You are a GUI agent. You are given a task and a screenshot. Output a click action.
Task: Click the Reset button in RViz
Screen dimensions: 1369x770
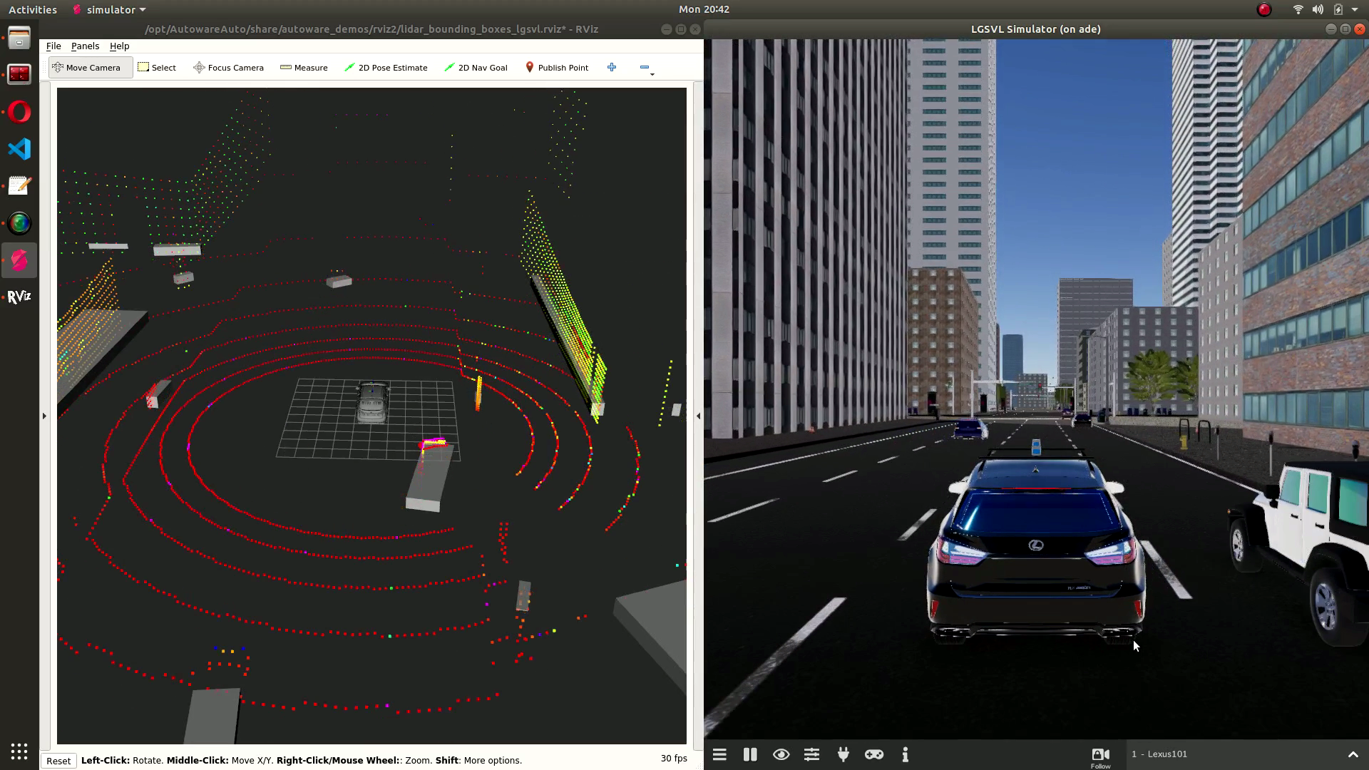[x=58, y=759]
